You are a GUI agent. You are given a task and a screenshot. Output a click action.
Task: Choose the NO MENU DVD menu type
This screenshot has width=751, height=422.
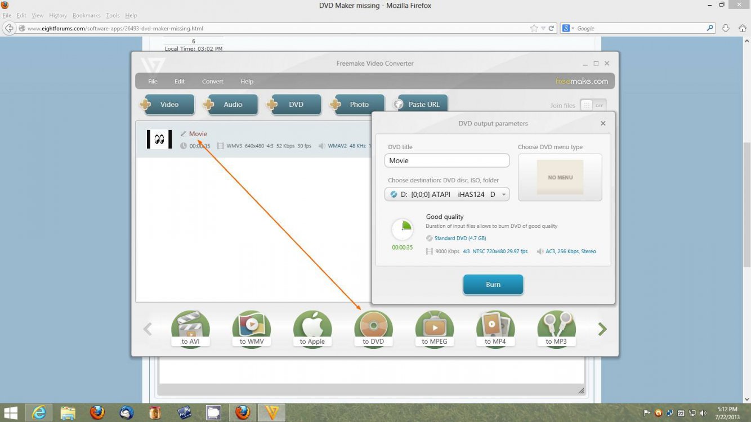[560, 177]
